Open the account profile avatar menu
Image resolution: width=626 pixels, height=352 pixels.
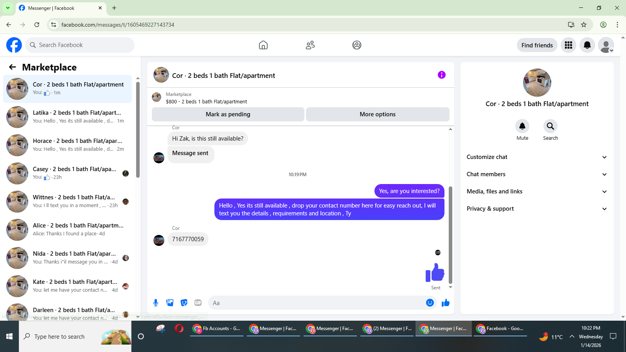(x=606, y=45)
